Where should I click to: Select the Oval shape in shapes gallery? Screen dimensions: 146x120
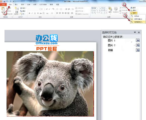click(104, 8)
